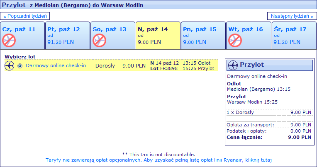Click no-flight icon on So, paź 13
Screen dimensions: 317x167
click(x=99, y=40)
